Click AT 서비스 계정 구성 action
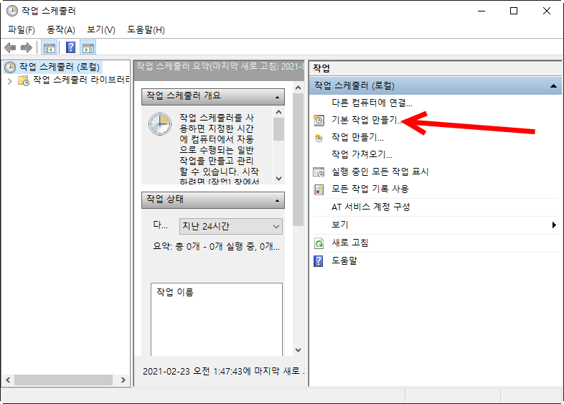 (x=370, y=207)
